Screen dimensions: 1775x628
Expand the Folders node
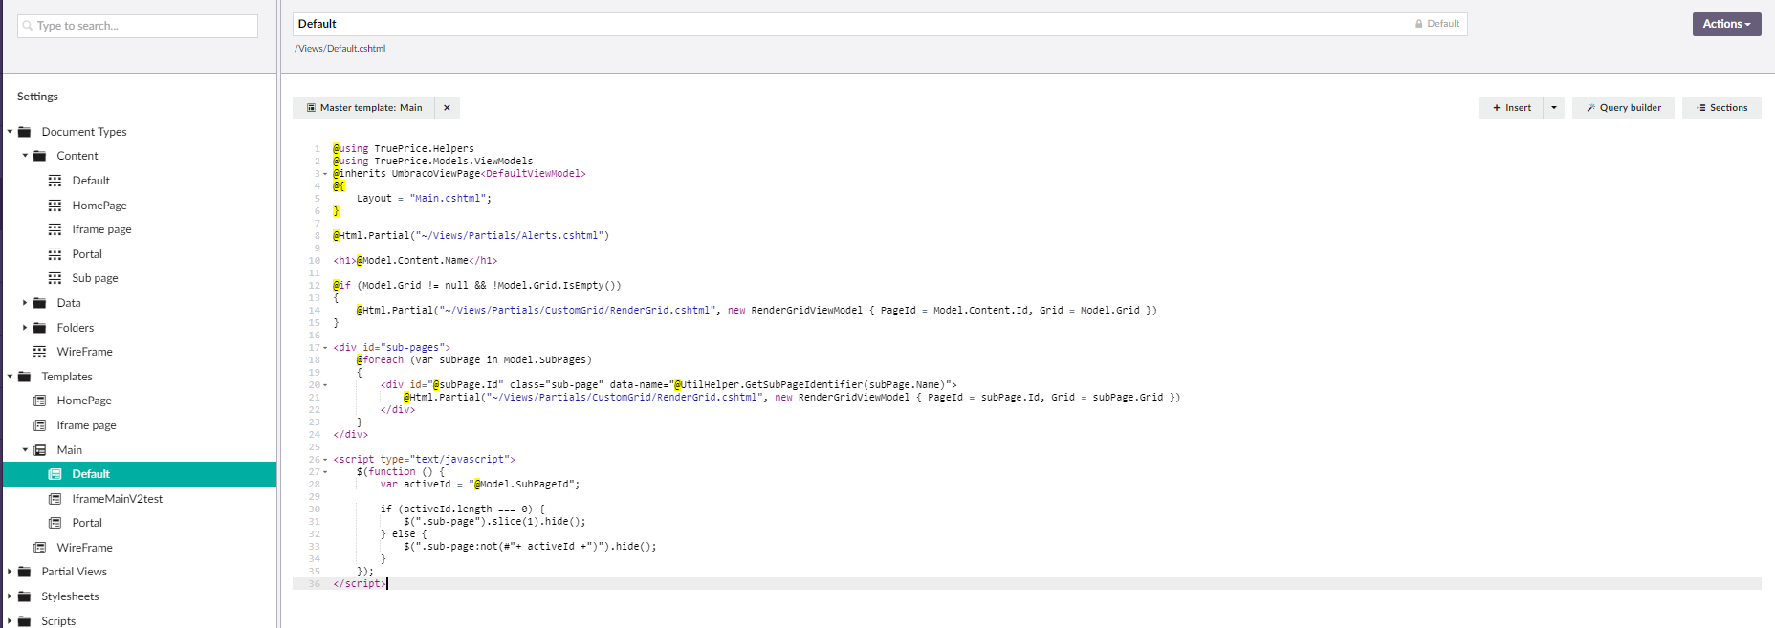pyautogui.click(x=25, y=328)
